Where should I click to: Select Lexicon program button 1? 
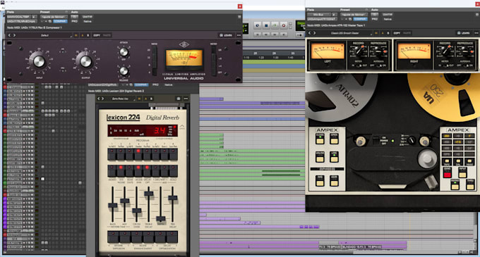tap(112, 154)
